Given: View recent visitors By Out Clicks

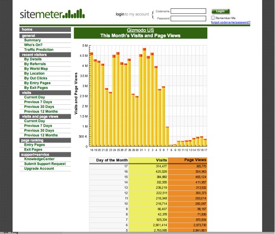Looking at the screenshot, I should pyautogui.click(x=36, y=78).
